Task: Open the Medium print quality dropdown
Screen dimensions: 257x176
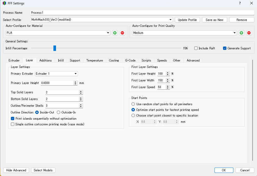Action: tap(184, 33)
